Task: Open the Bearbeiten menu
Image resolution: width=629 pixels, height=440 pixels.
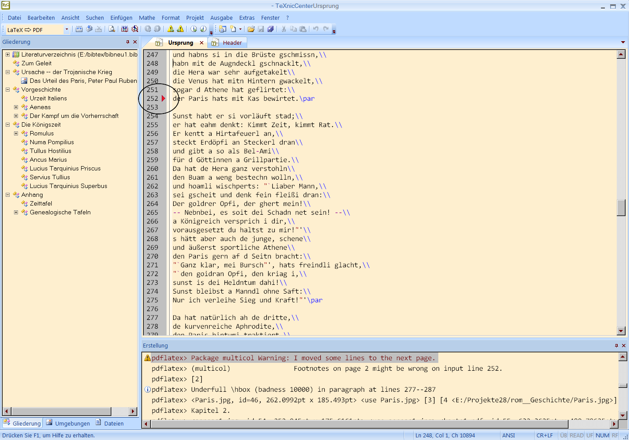Action: (x=41, y=18)
